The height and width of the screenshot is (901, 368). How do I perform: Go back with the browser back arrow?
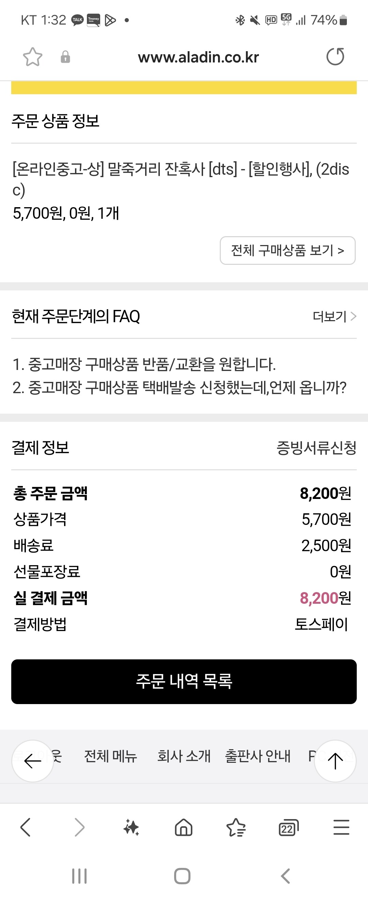click(x=26, y=827)
